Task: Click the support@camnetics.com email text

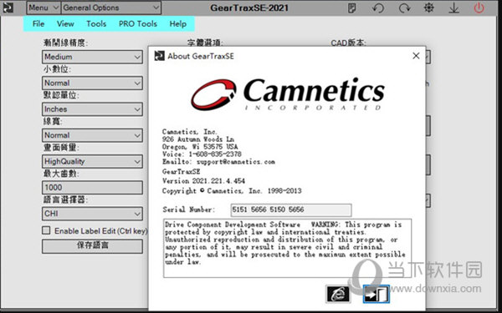Action: click(236, 162)
